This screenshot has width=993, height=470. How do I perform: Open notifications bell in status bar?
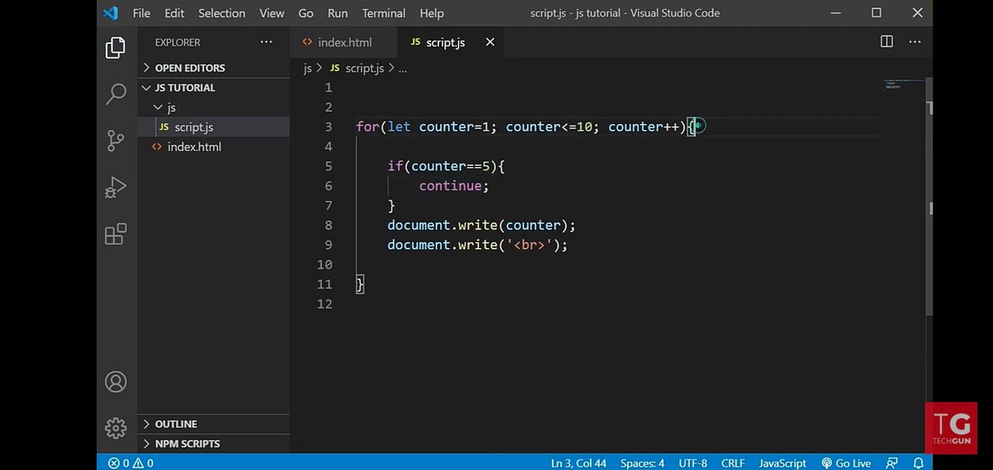click(919, 463)
